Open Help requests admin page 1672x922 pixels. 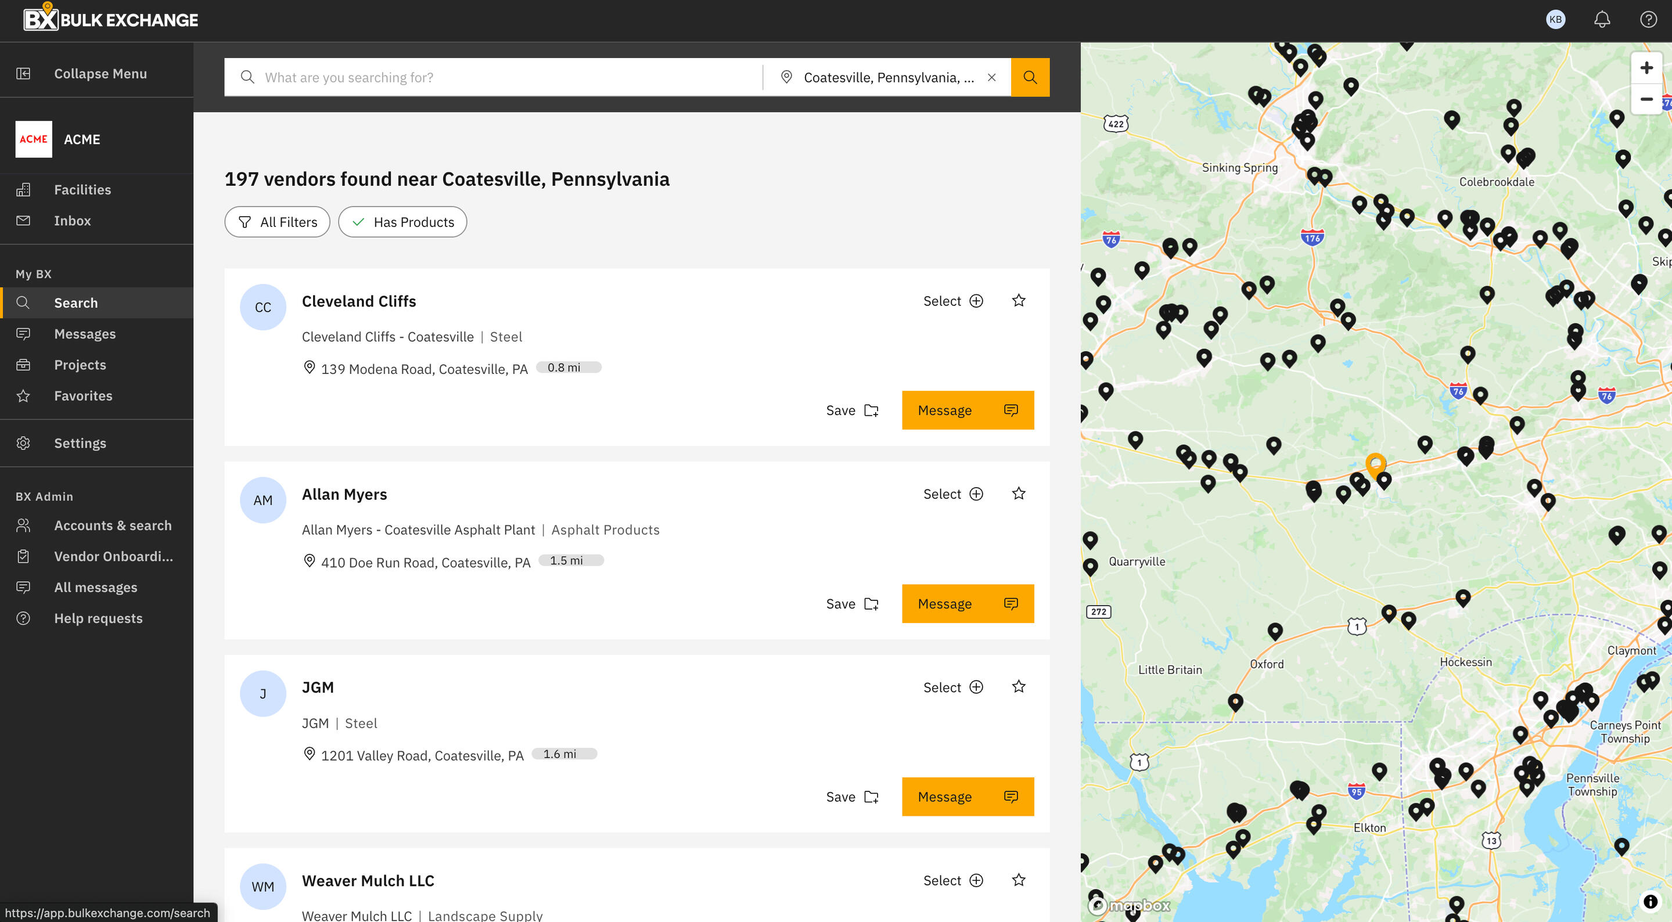97,618
